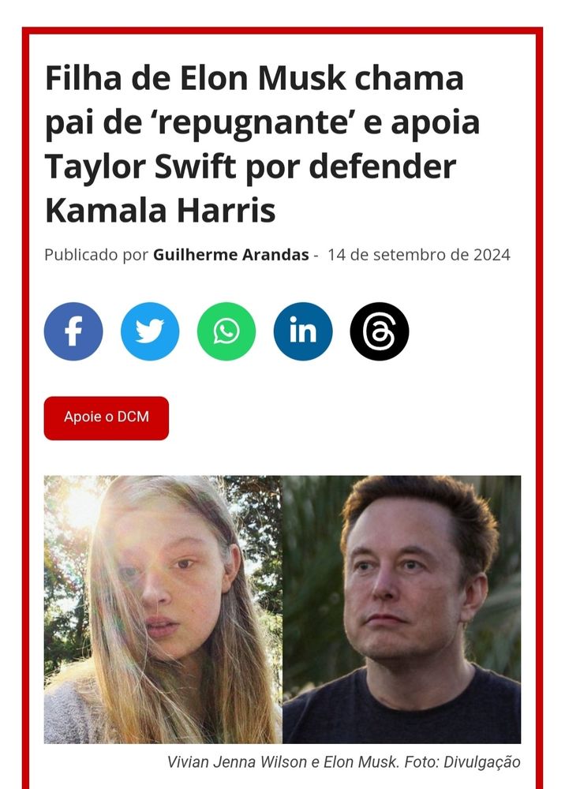Click 'Kamala Harris' in the headline
The image size is (565, 789).
pyautogui.click(x=160, y=211)
